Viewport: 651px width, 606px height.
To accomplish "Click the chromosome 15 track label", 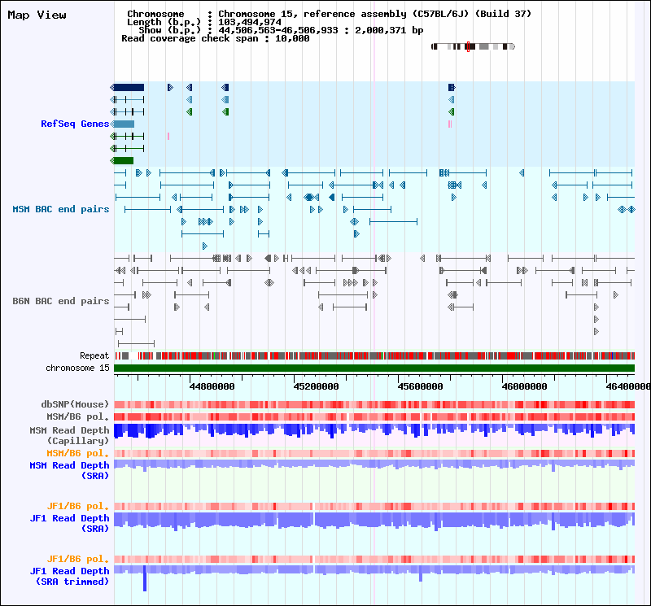I will coord(77,368).
